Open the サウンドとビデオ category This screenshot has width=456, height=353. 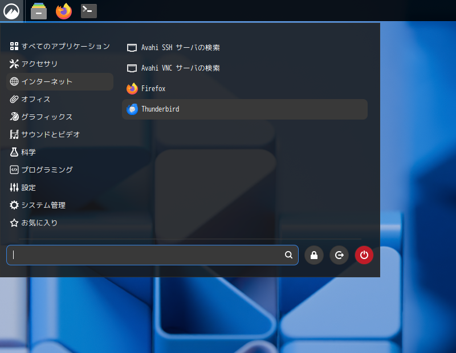[60, 134]
